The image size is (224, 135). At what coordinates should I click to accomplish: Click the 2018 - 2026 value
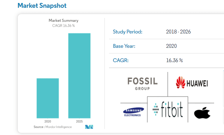coord(178,32)
